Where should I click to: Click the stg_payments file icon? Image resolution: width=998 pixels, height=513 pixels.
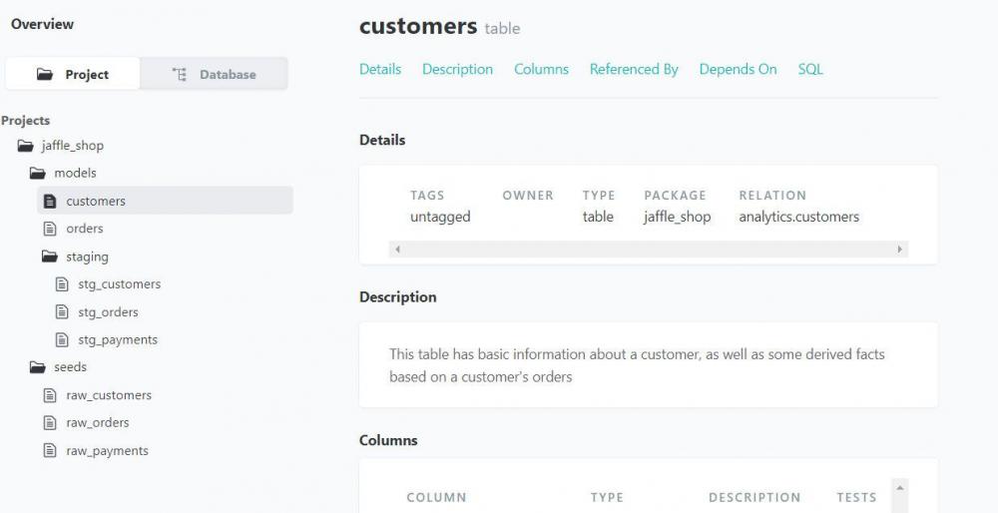62,340
